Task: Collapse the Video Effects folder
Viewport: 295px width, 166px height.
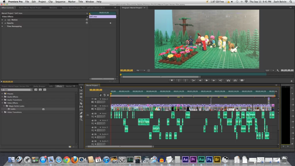Action: click(x=2, y=103)
